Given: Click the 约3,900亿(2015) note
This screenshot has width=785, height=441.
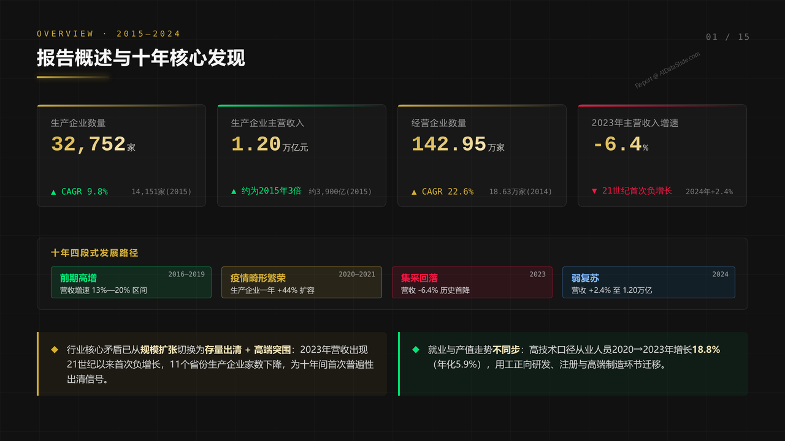Looking at the screenshot, I should [x=340, y=192].
